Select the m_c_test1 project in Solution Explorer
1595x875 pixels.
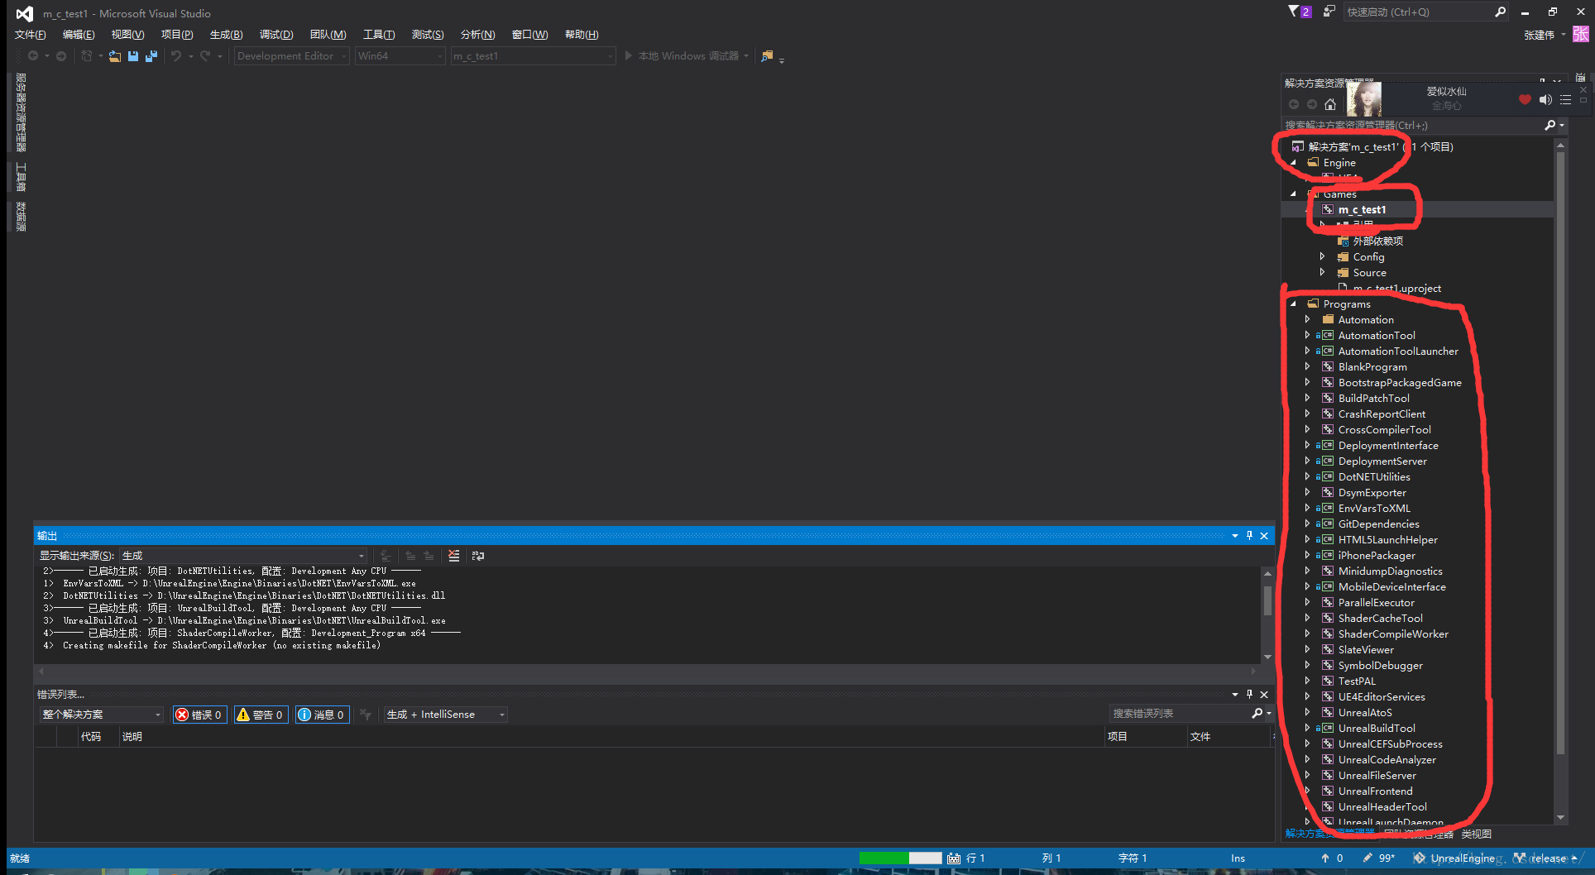click(1362, 210)
